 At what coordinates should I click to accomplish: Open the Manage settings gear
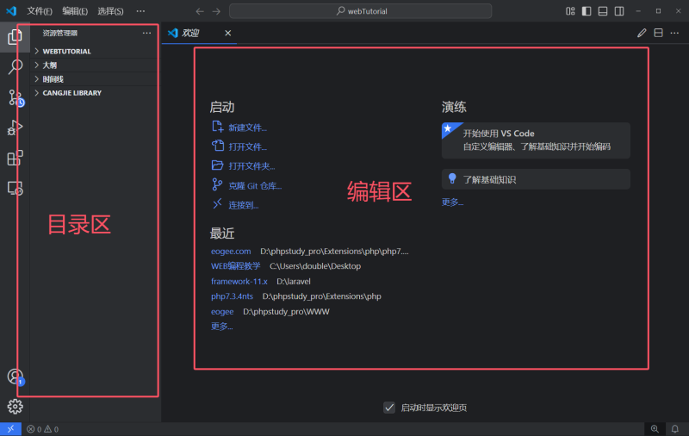click(x=15, y=407)
